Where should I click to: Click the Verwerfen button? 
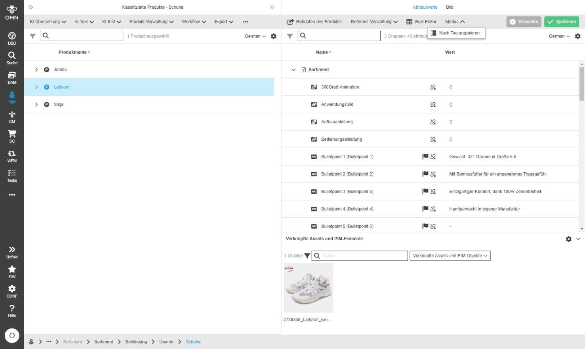[x=524, y=22]
